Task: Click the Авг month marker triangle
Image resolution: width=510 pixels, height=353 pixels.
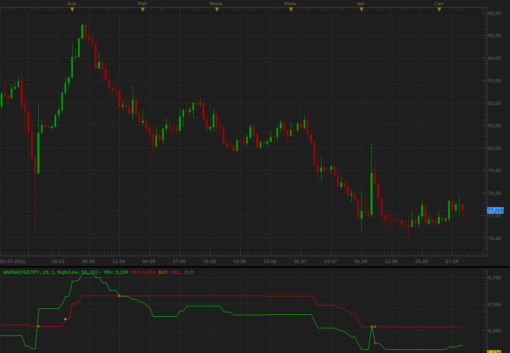Action: click(x=361, y=10)
